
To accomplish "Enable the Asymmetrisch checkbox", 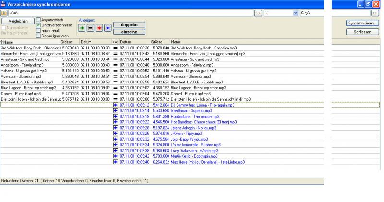I will [x=38, y=20].
